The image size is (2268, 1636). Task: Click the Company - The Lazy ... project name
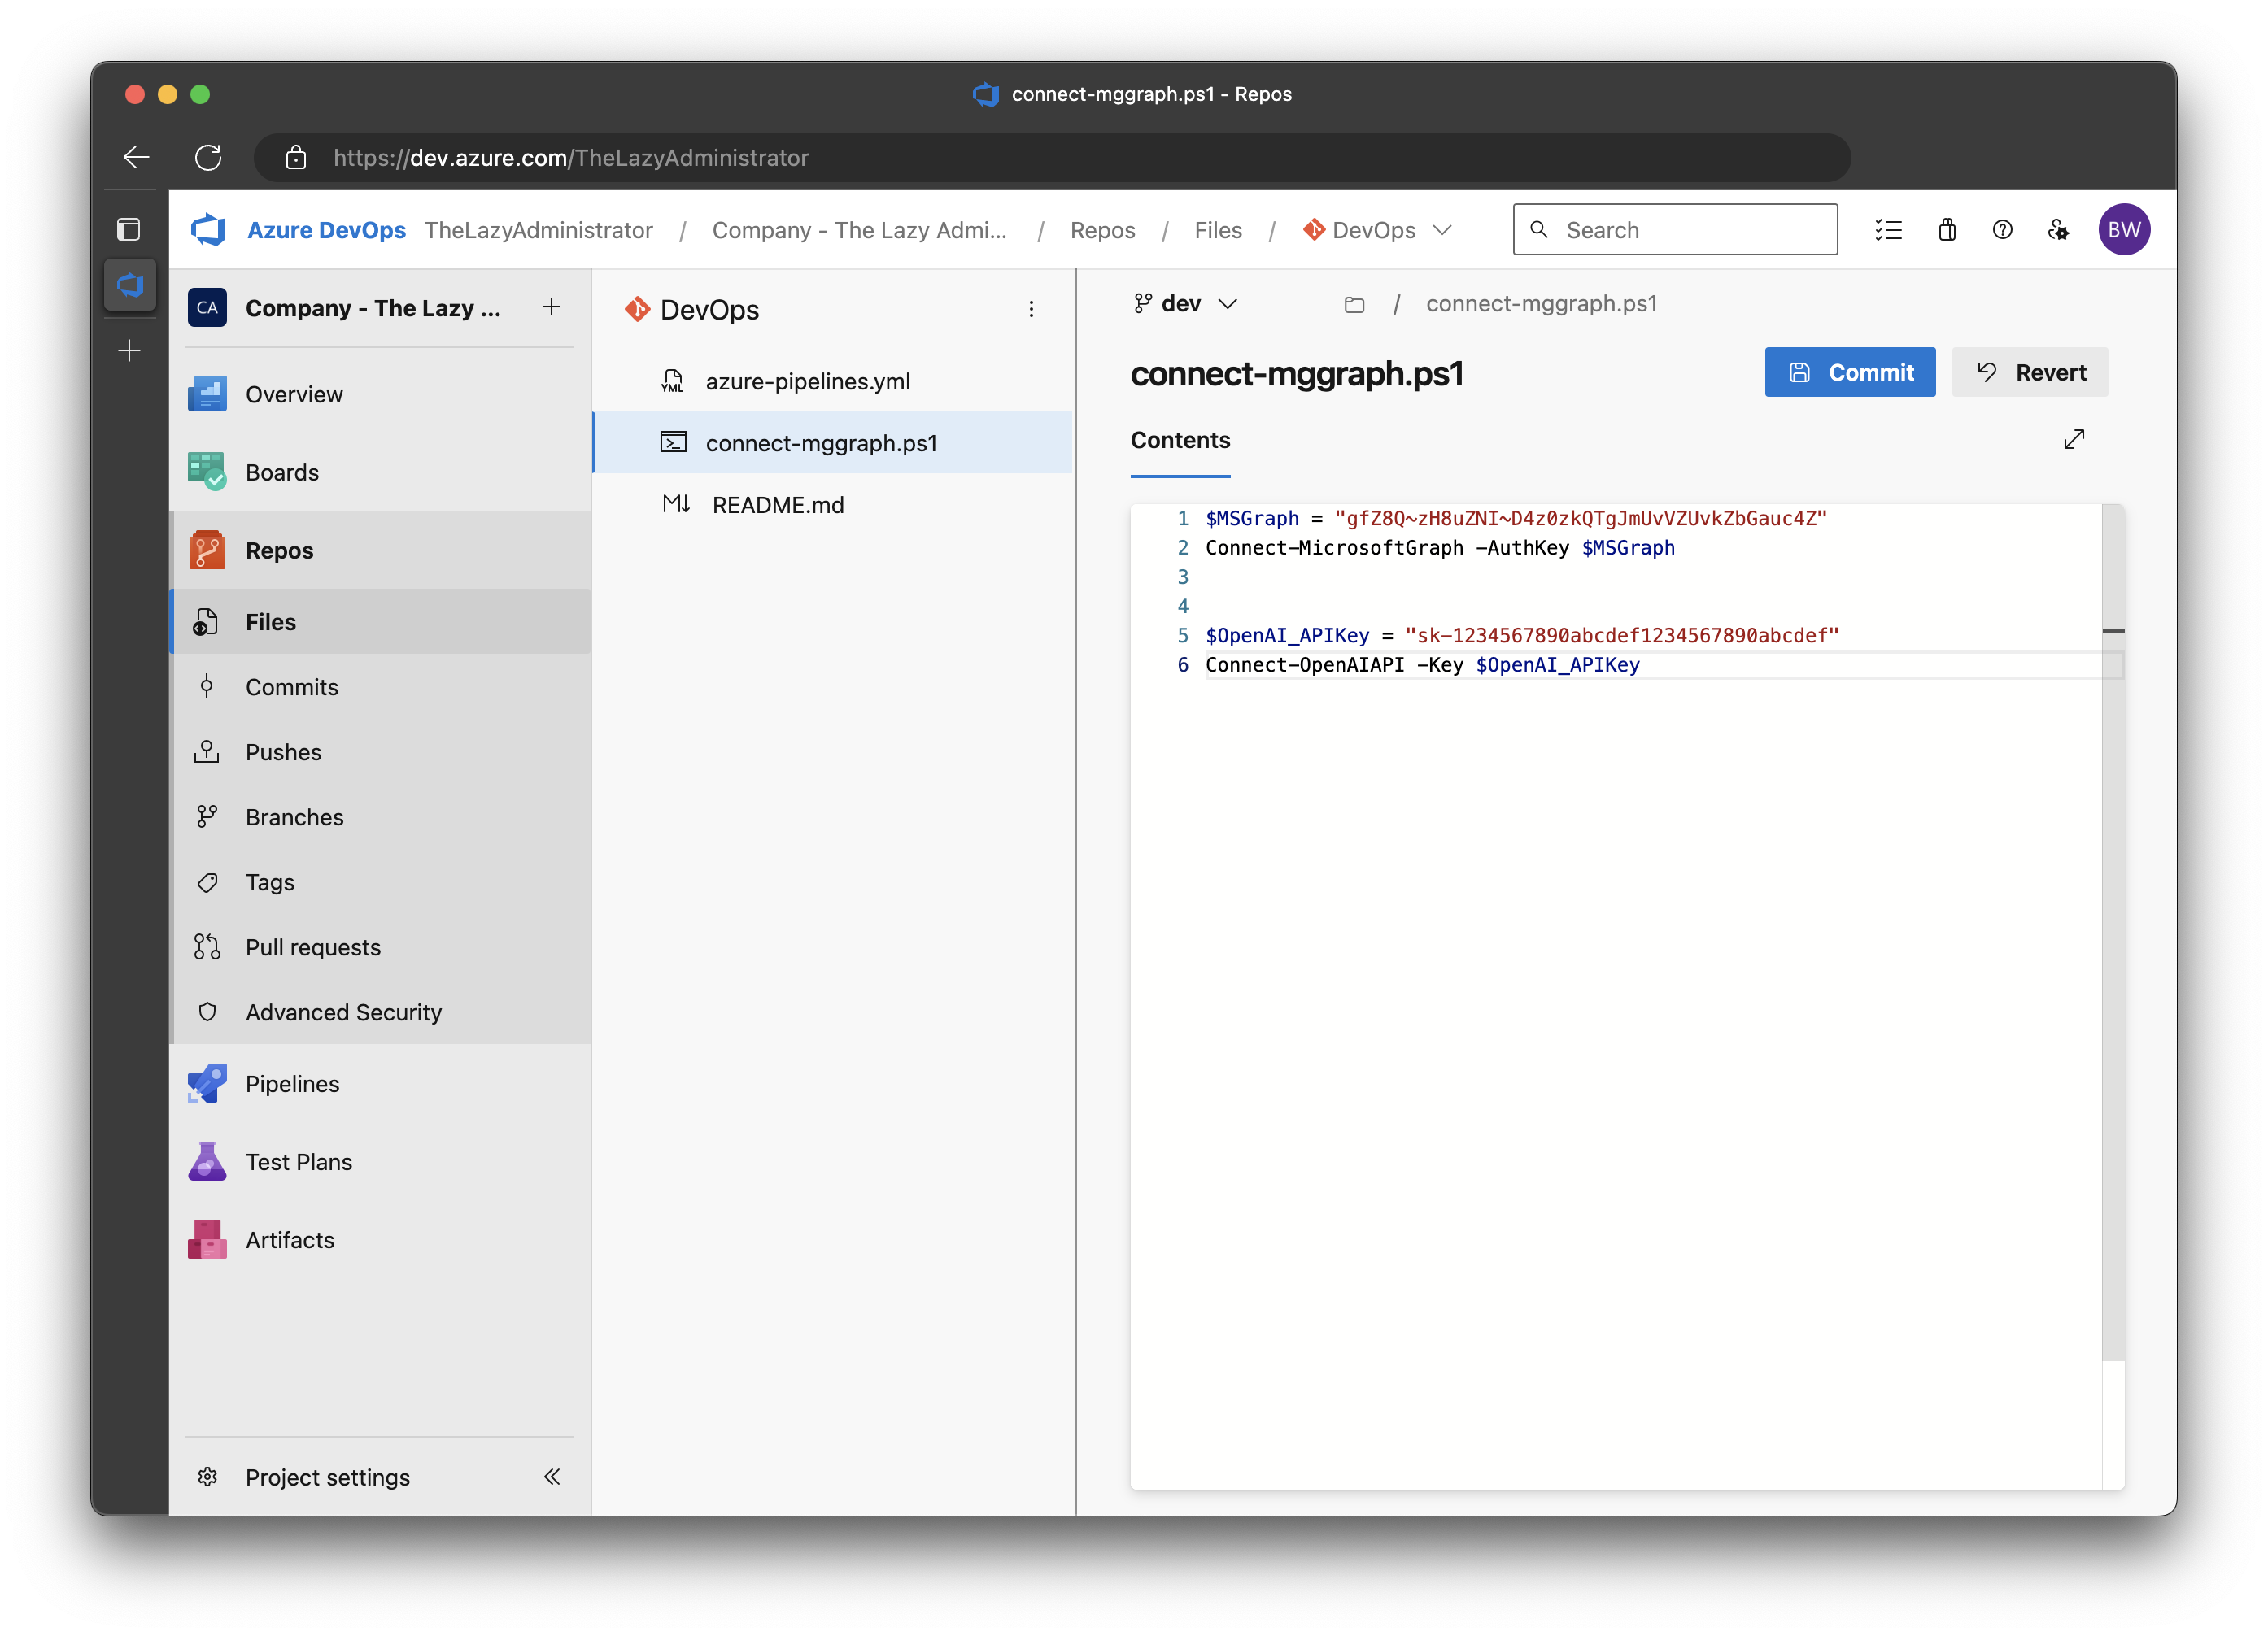point(372,308)
